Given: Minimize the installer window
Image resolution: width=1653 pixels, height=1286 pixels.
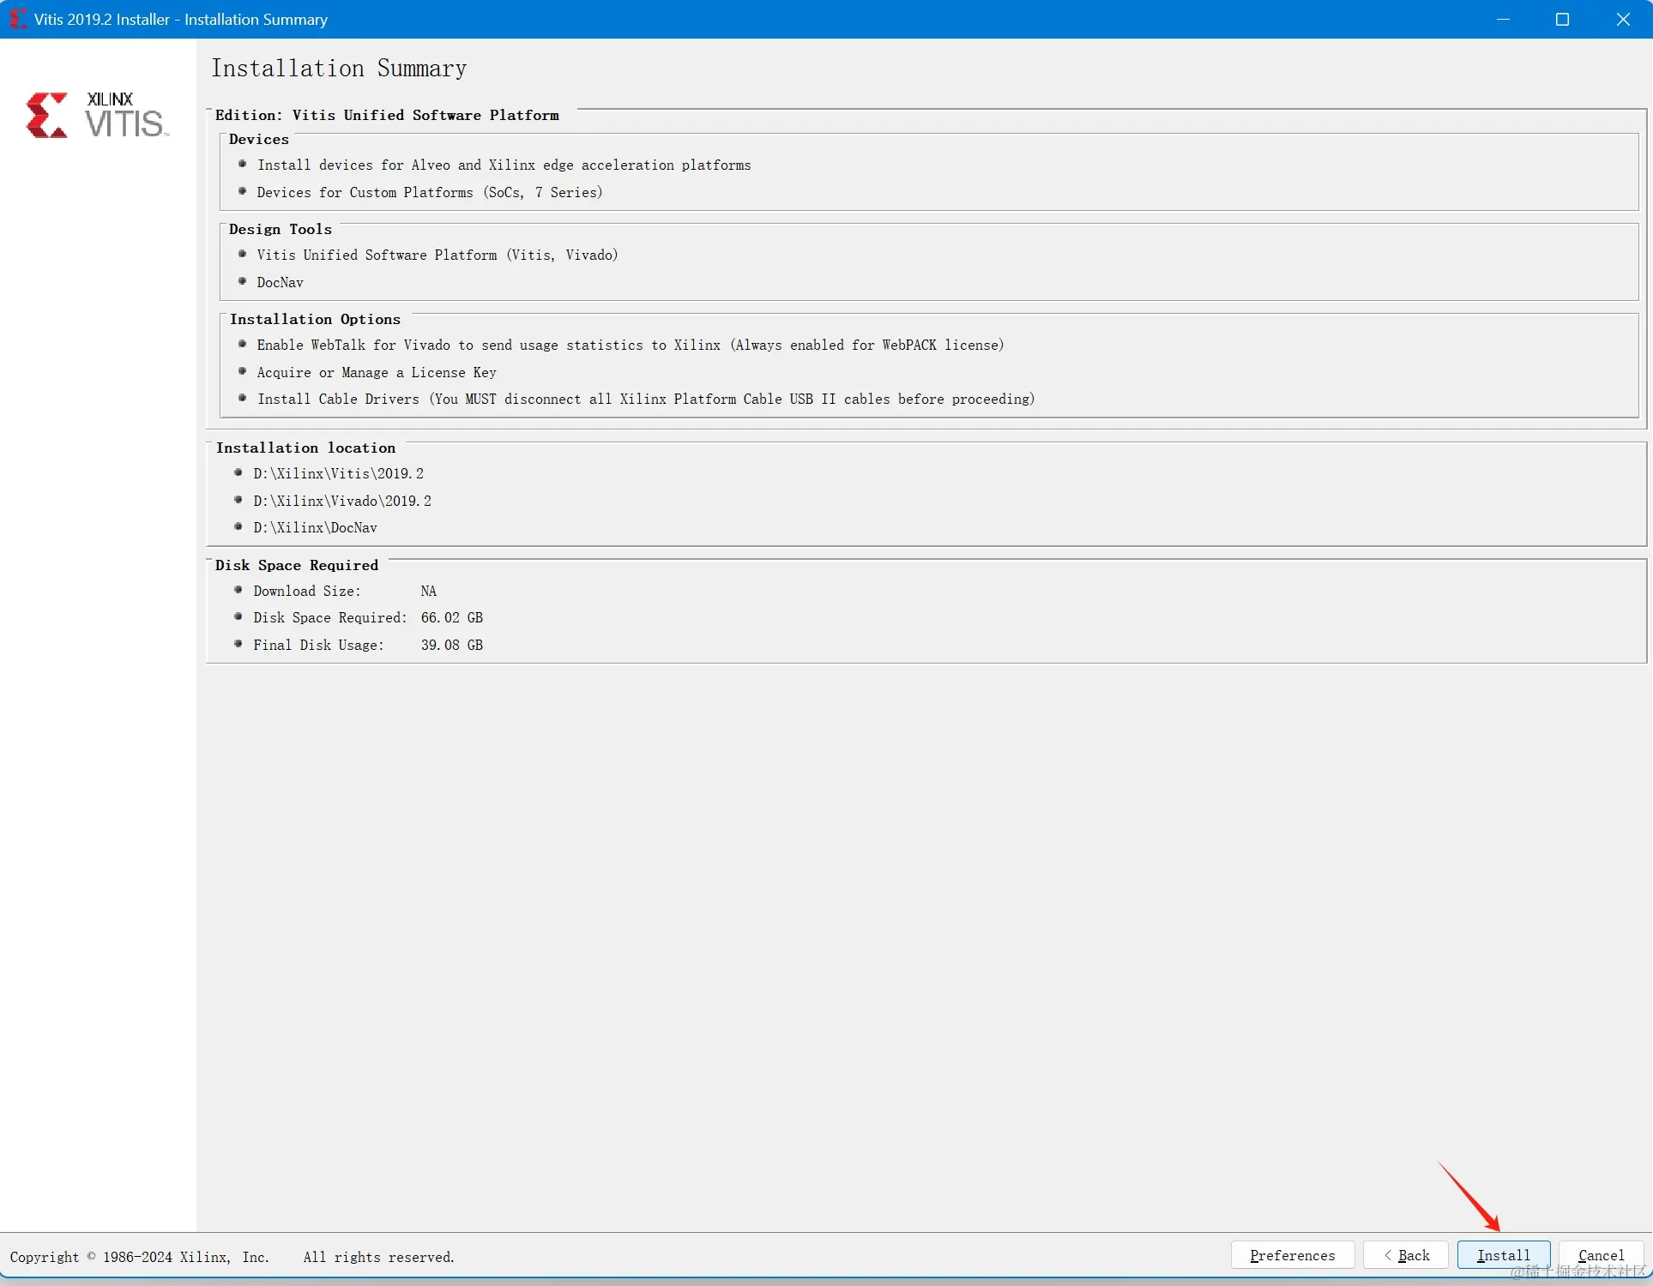Looking at the screenshot, I should pos(1503,19).
